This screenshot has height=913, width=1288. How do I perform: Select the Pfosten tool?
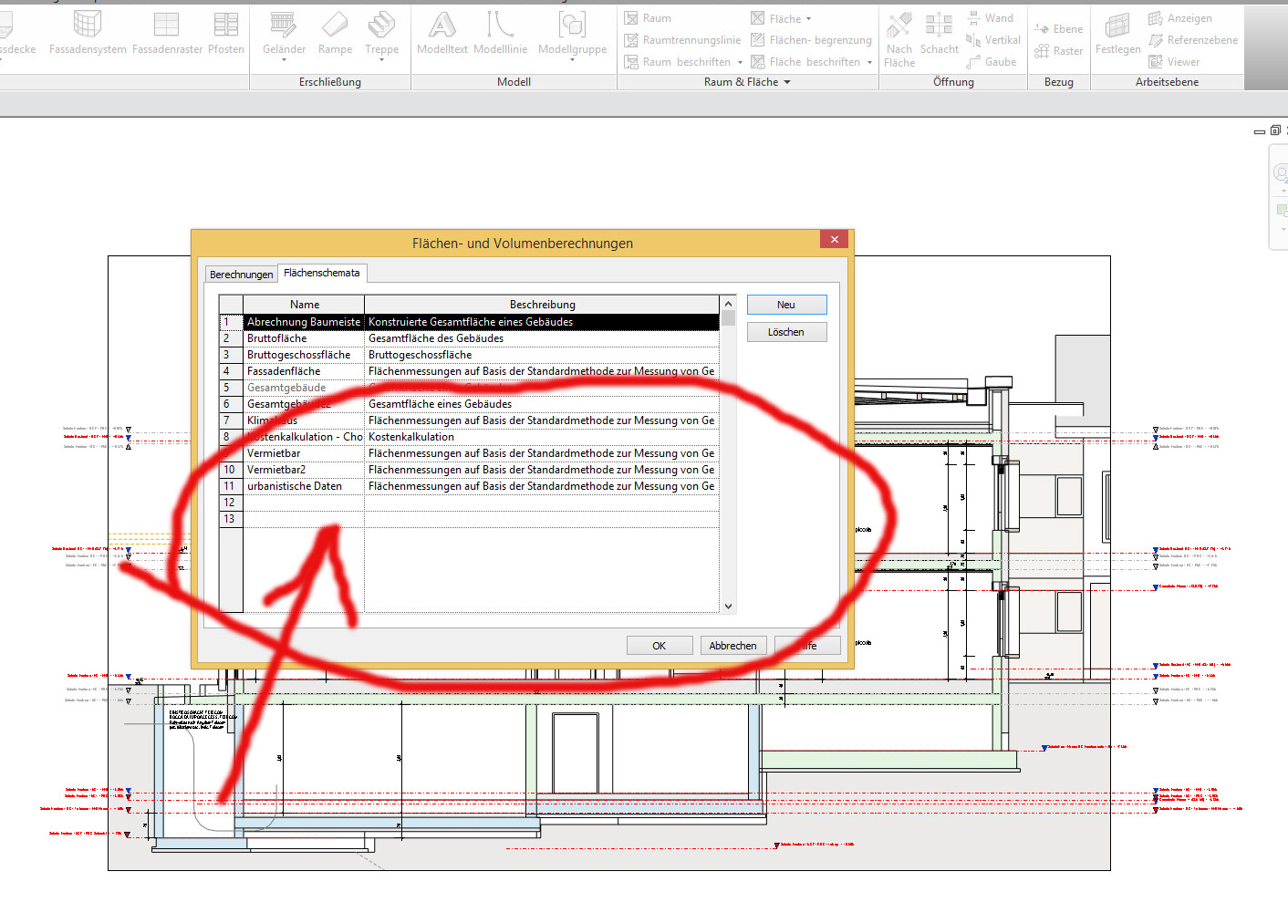[225, 34]
